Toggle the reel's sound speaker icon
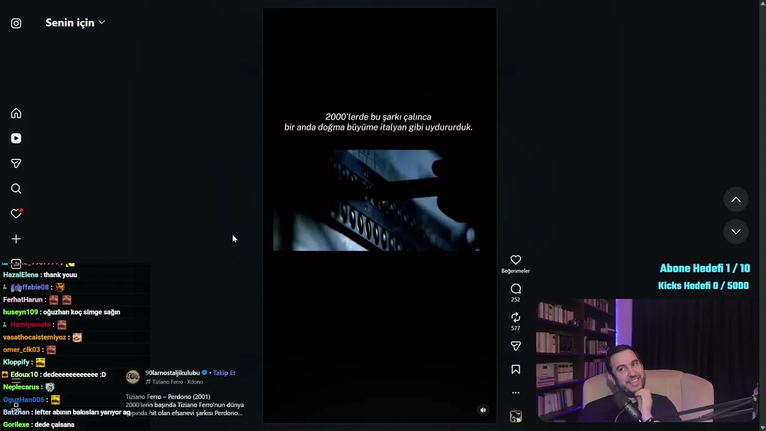The image size is (766, 431). (483, 410)
